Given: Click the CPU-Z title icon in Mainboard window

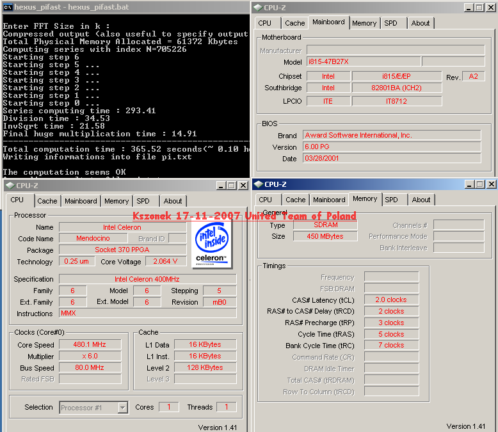Looking at the screenshot, I should (x=257, y=7).
